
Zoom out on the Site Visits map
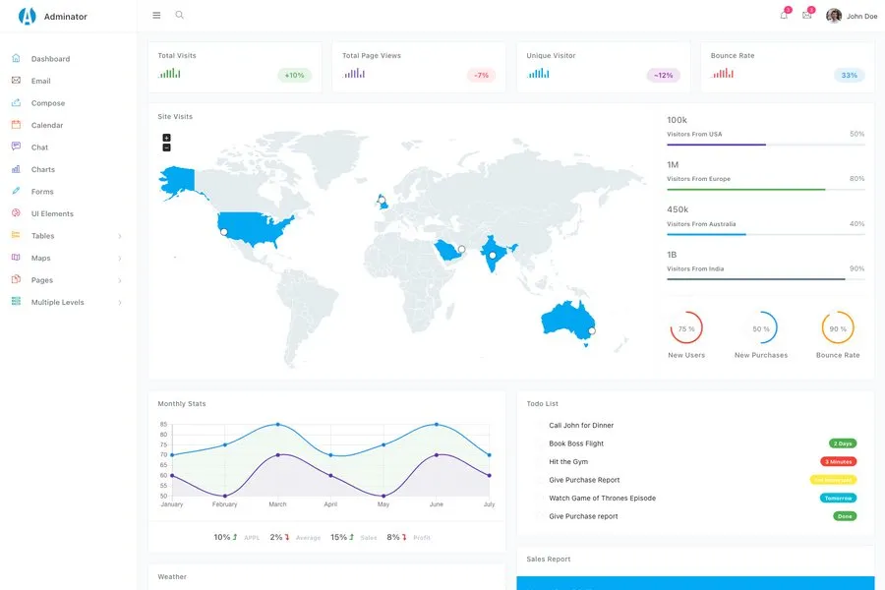pos(166,147)
